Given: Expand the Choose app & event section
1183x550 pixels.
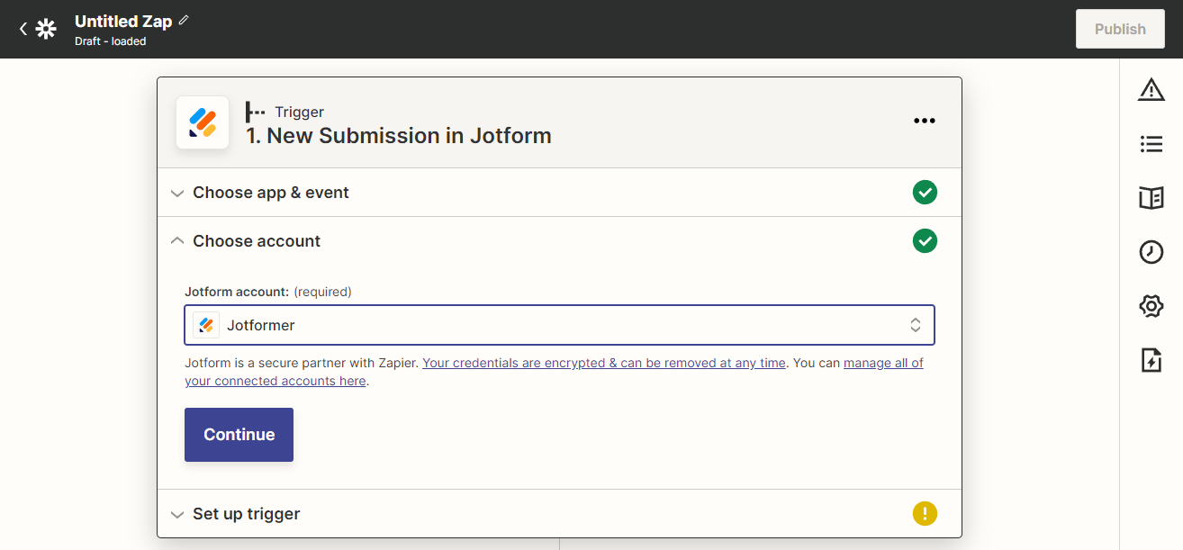Looking at the screenshot, I should (270, 193).
